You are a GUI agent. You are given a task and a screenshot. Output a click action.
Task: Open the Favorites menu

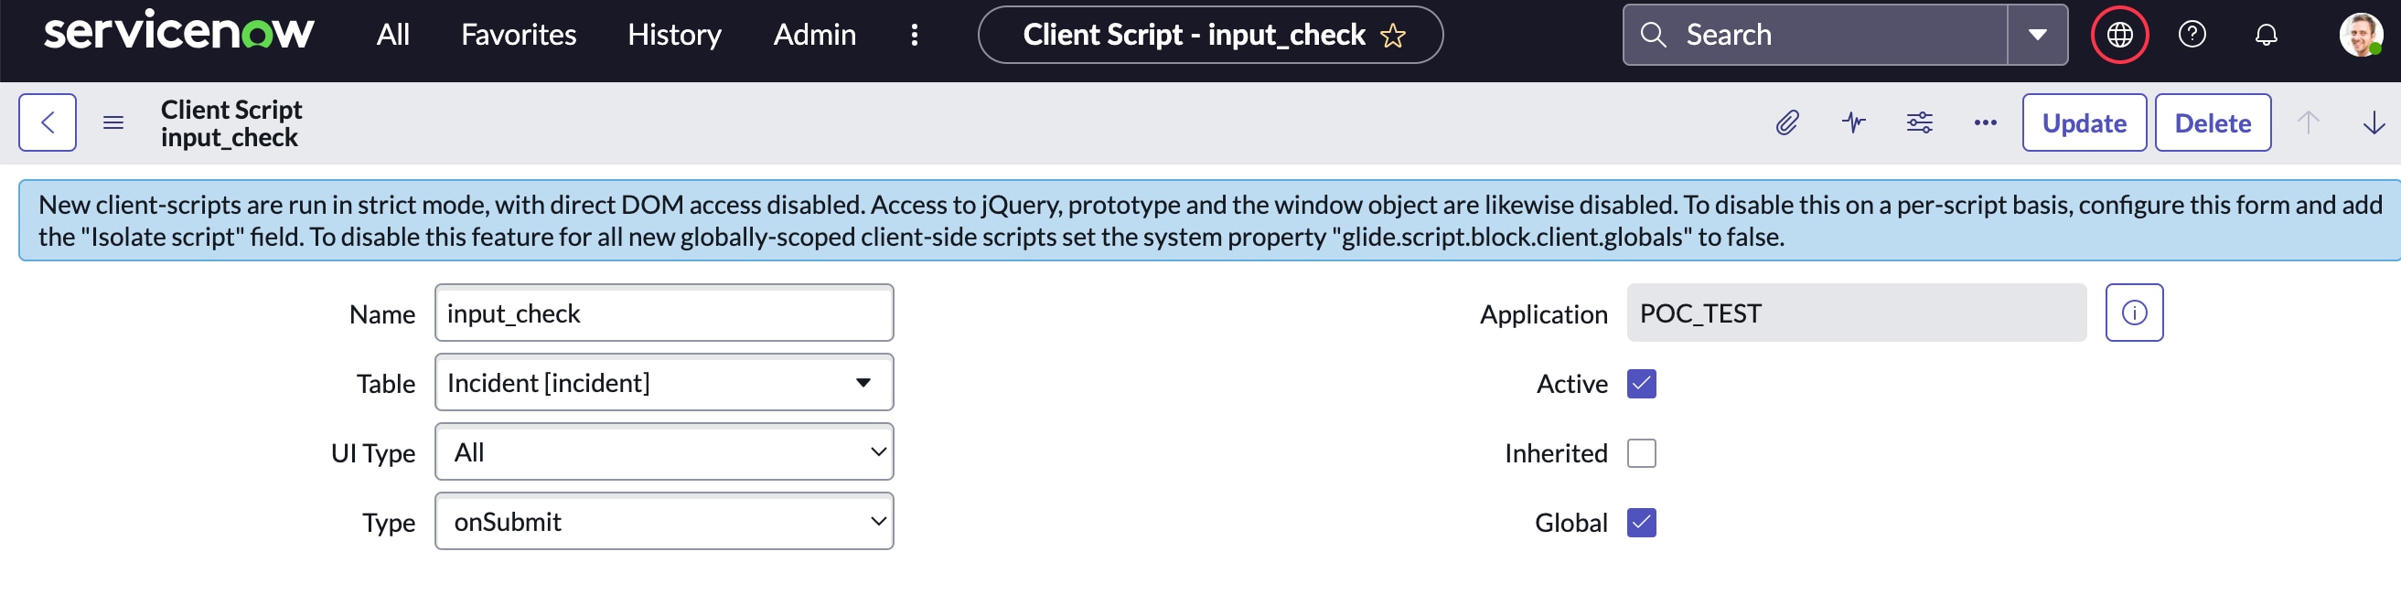519,35
